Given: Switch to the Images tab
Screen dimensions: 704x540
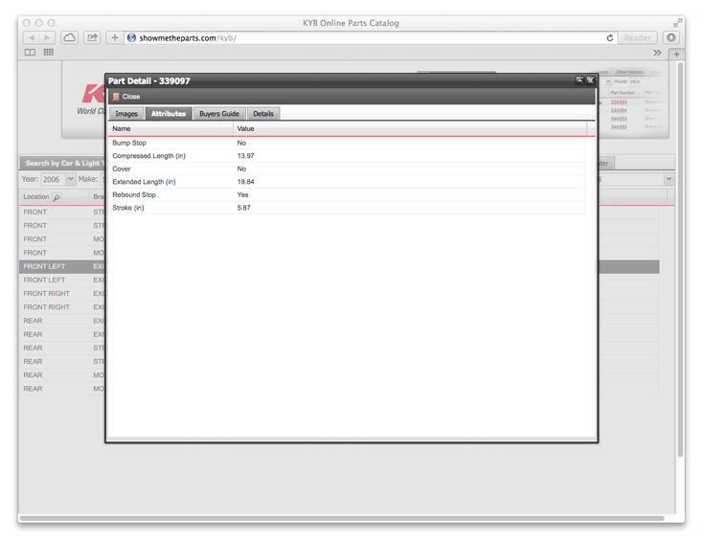Looking at the screenshot, I should (x=126, y=114).
